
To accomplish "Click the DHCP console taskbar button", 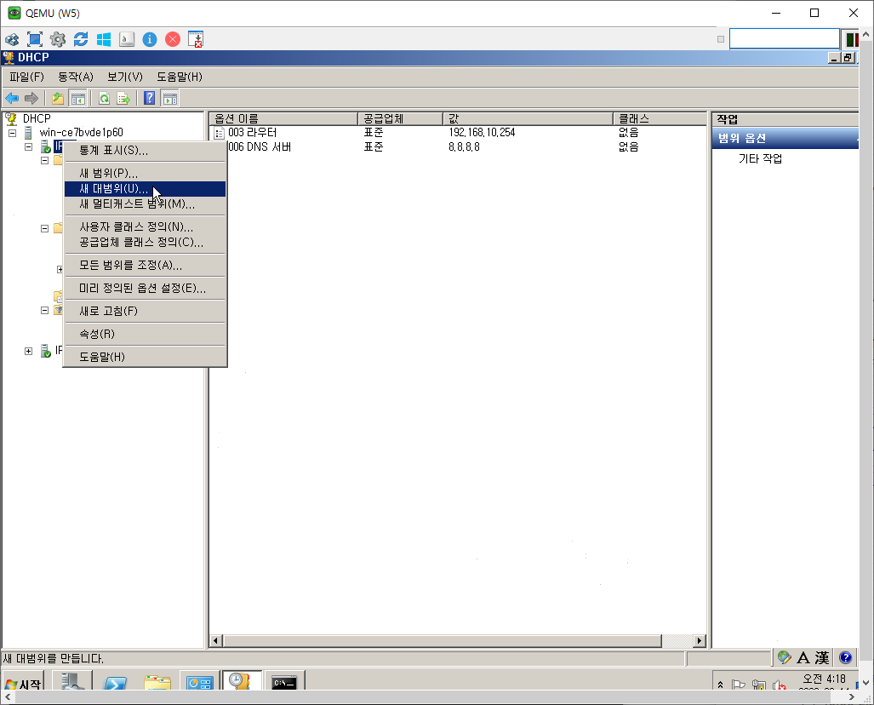I will pos(242,681).
